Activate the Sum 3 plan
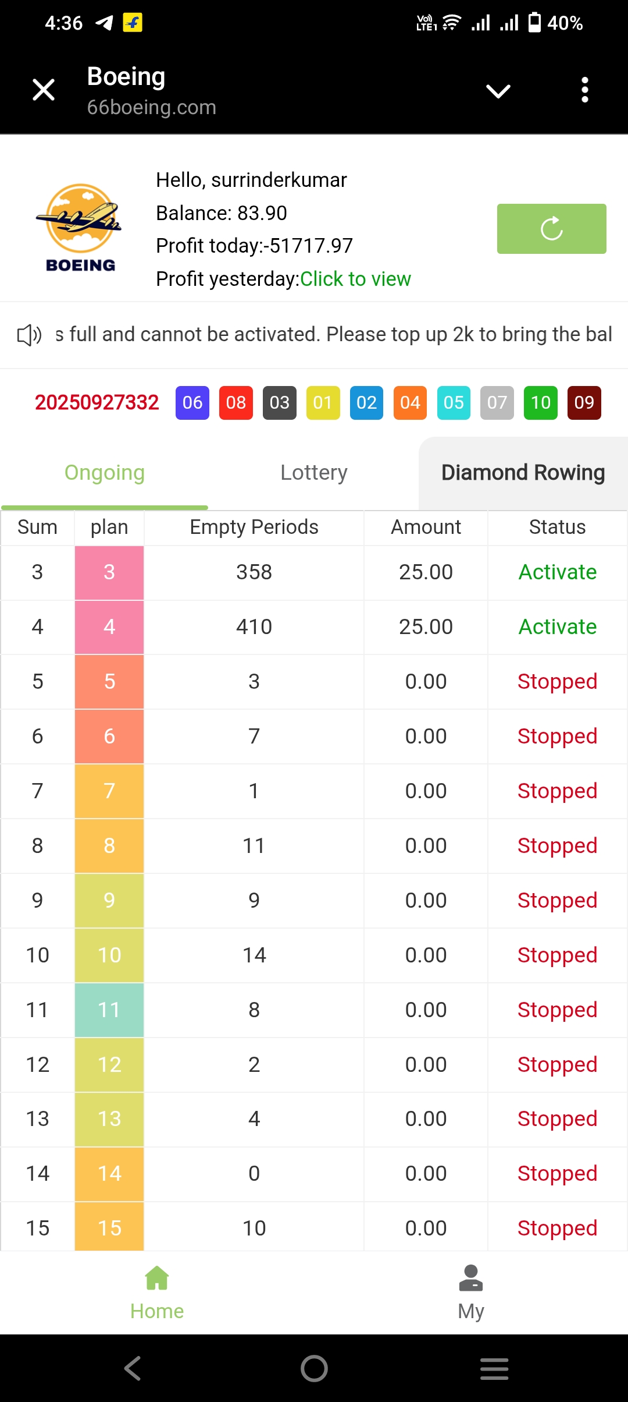This screenshot has height=1402, width=628. coord(557,572)
